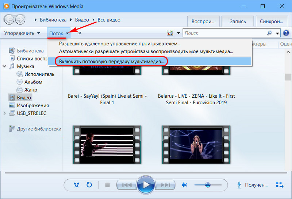Collapse the Музыка tree node

[5, 66]
